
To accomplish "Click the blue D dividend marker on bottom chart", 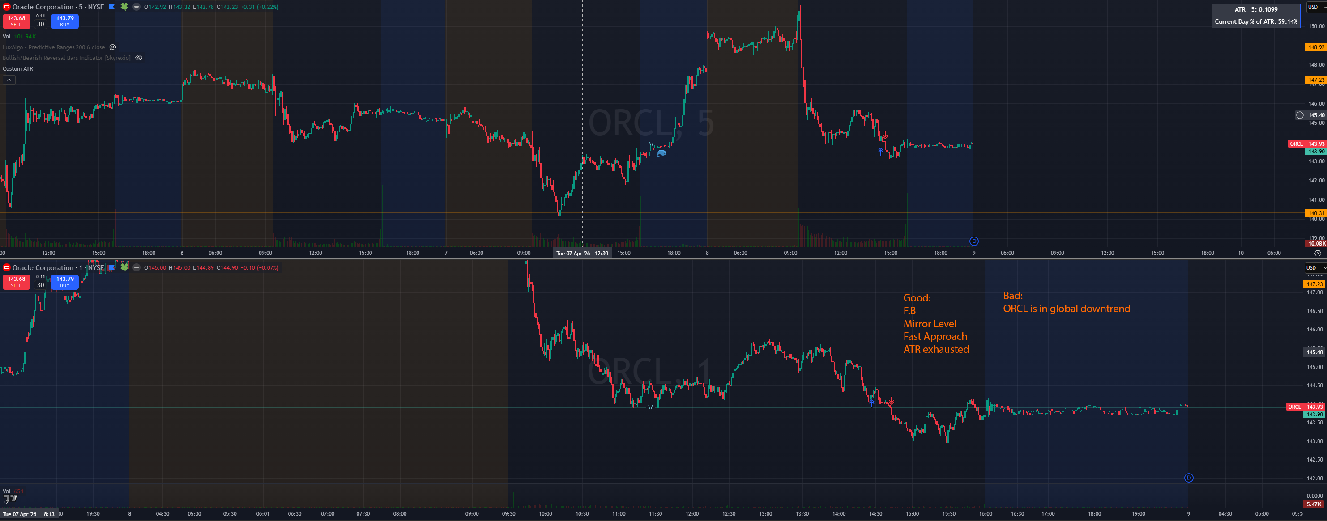I will (x=1188, y=478).
